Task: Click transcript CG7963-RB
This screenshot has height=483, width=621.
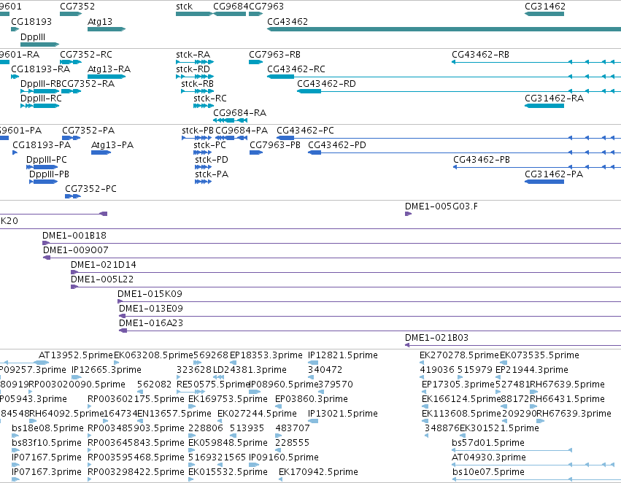Action: pyautogui.click(x=255, y=62)
